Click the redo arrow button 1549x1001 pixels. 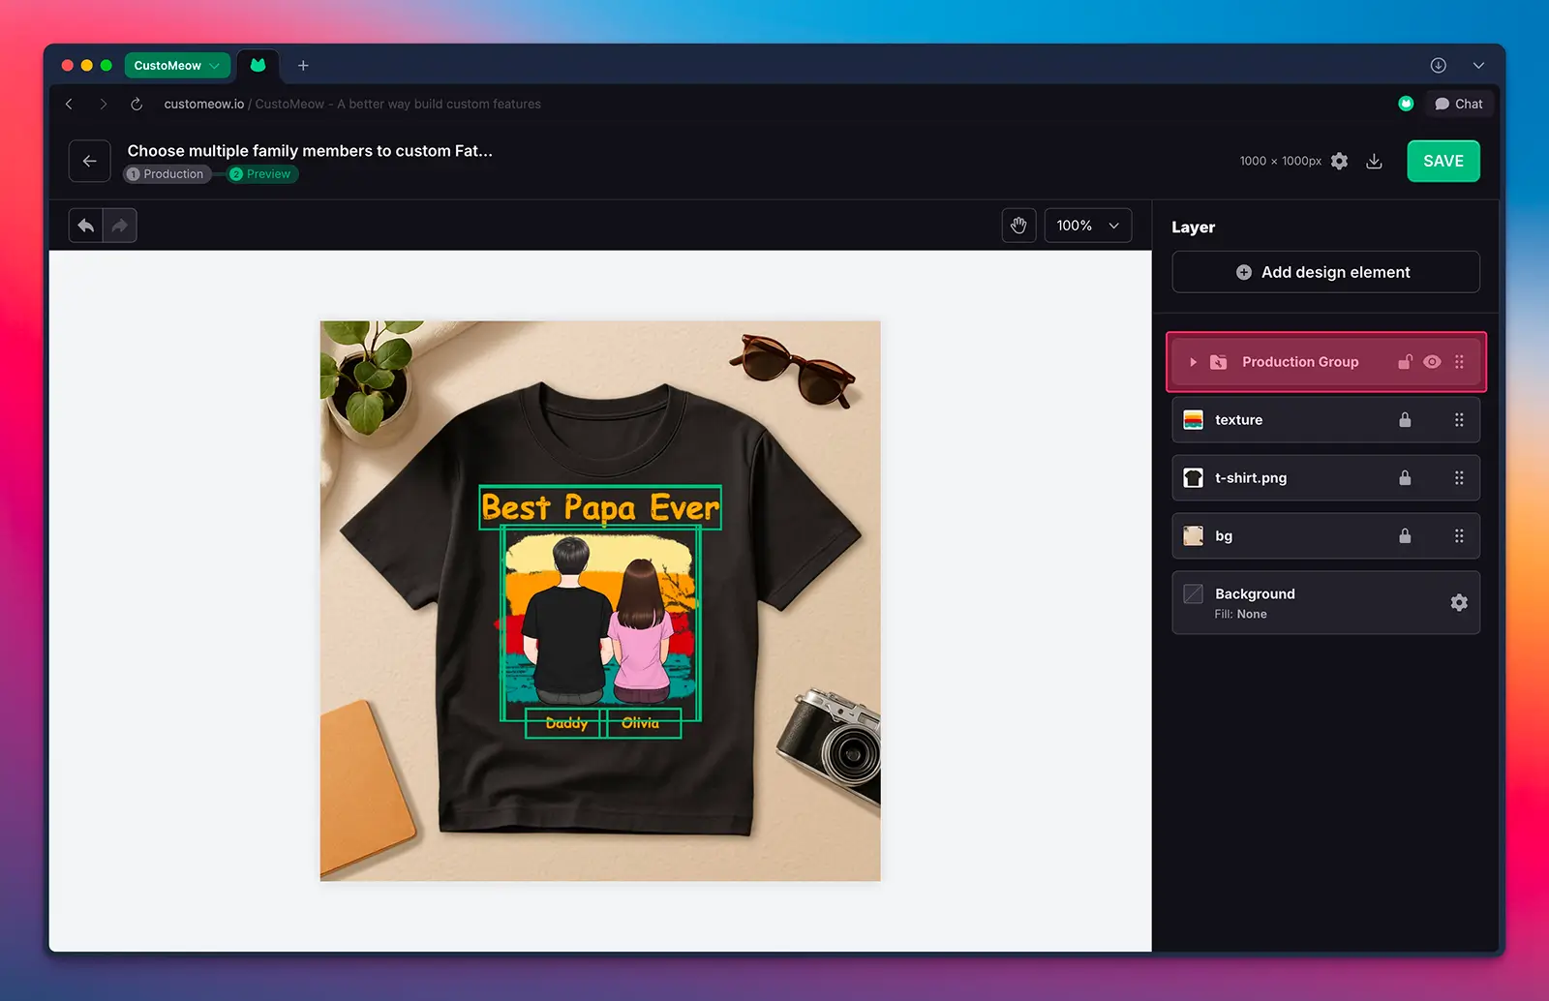[x=120, y=226]
